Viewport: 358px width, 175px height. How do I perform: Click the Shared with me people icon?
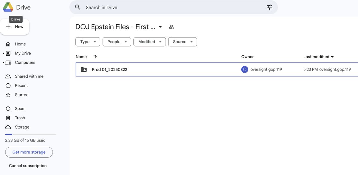(x=8, y=76)
